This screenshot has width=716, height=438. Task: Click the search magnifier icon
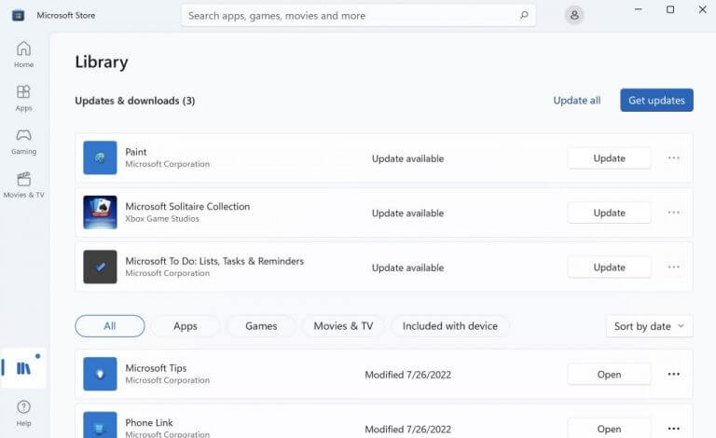pos(524,15)
